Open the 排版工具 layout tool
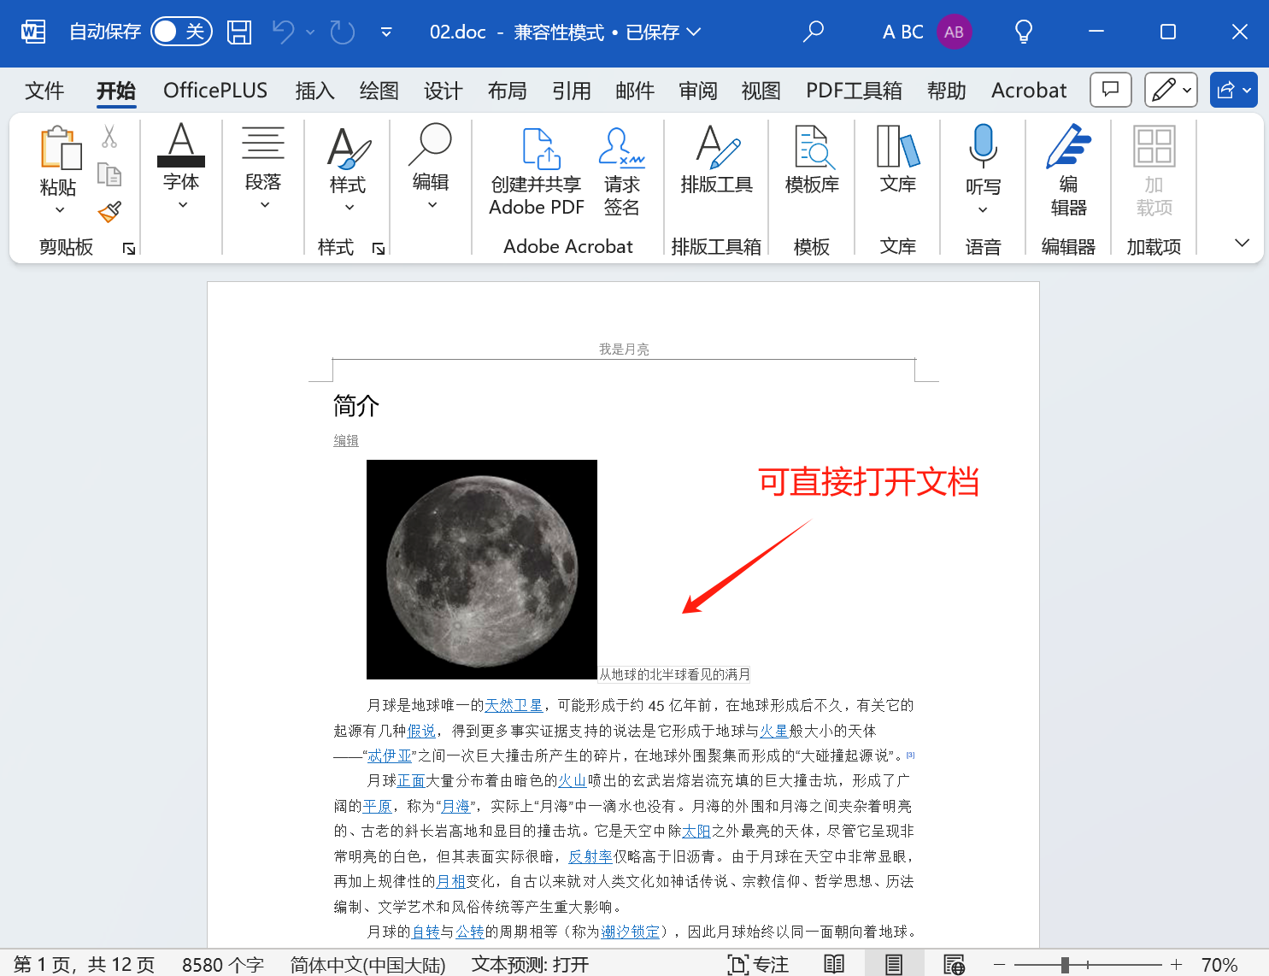 [716, 162]
